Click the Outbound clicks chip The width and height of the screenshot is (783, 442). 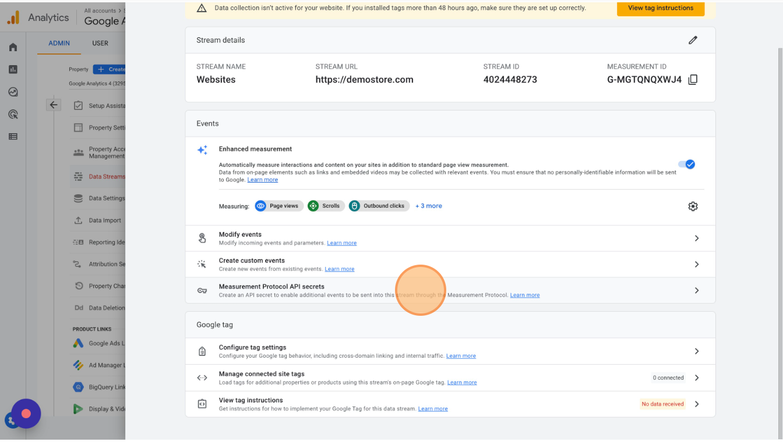379,206
